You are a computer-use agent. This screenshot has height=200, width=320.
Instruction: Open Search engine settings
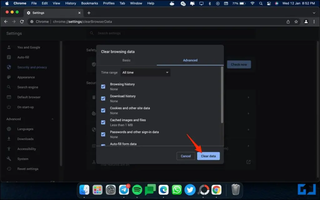(27, 87)
